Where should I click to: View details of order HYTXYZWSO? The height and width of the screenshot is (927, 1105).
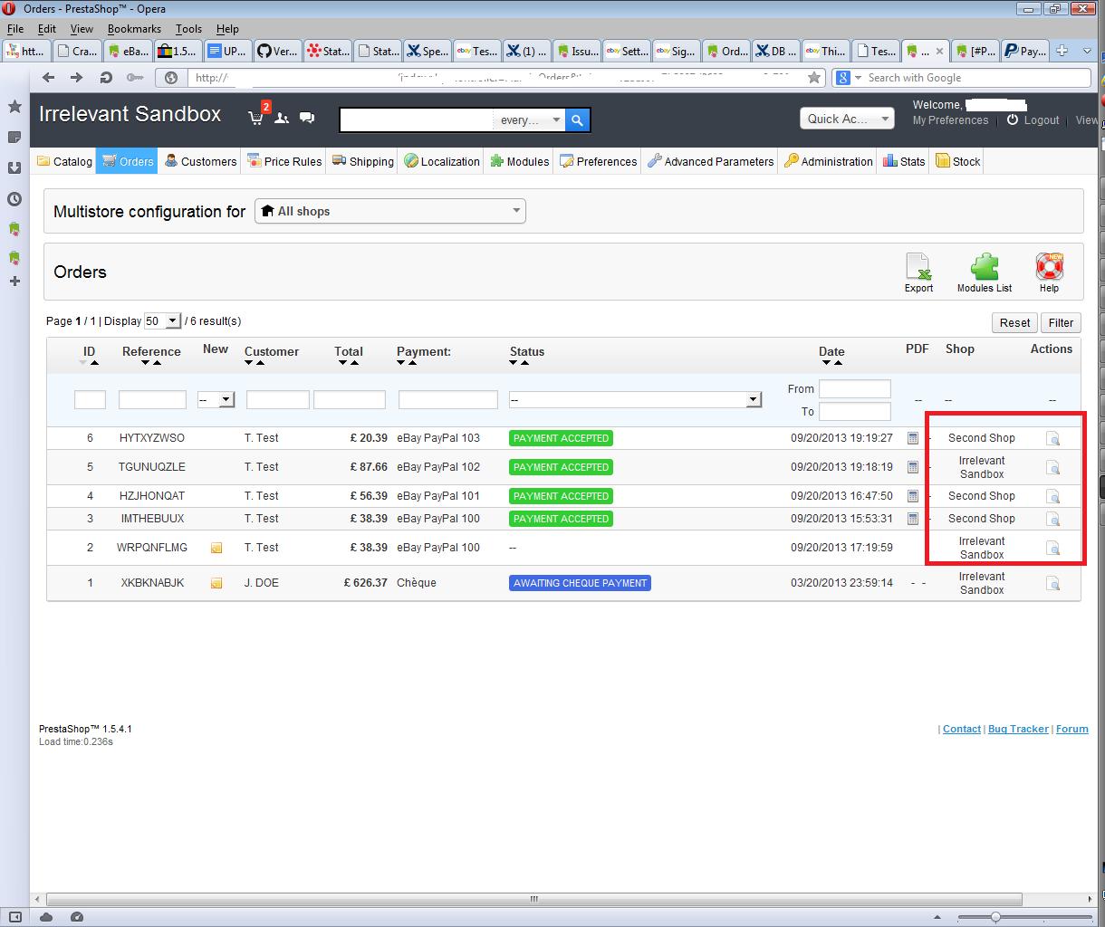1052,438
